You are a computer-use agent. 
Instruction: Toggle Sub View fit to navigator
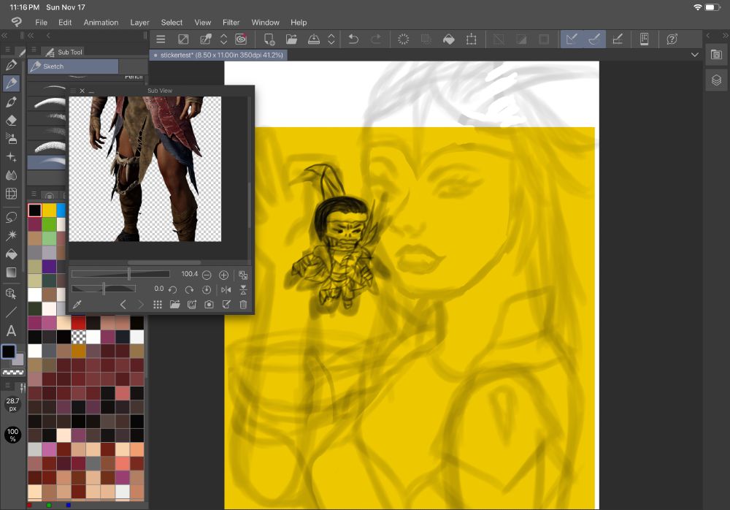(243, 275)
